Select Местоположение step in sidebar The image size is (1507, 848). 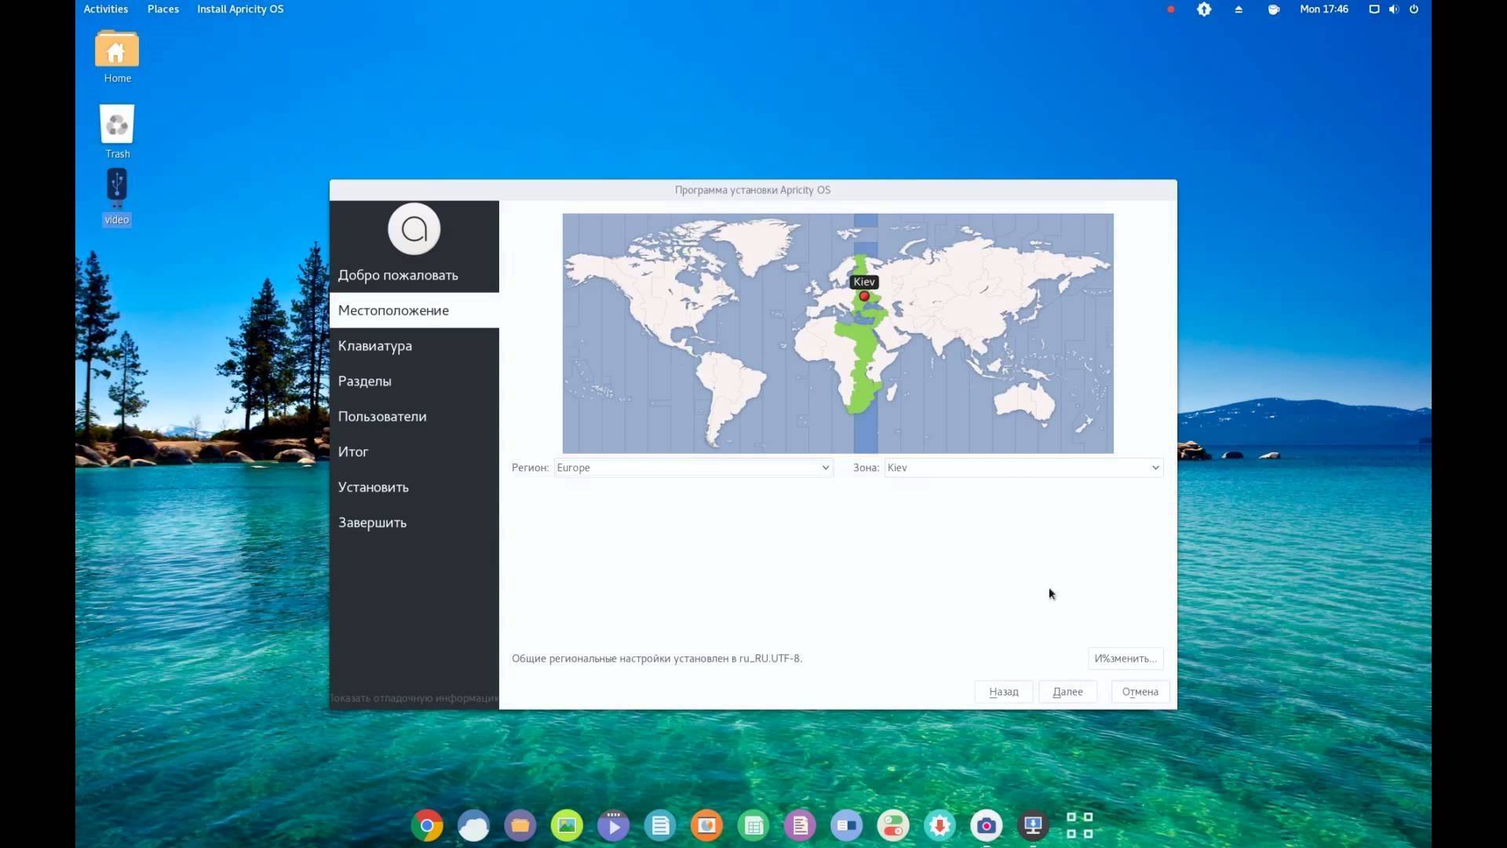click(x=414, y=311)
